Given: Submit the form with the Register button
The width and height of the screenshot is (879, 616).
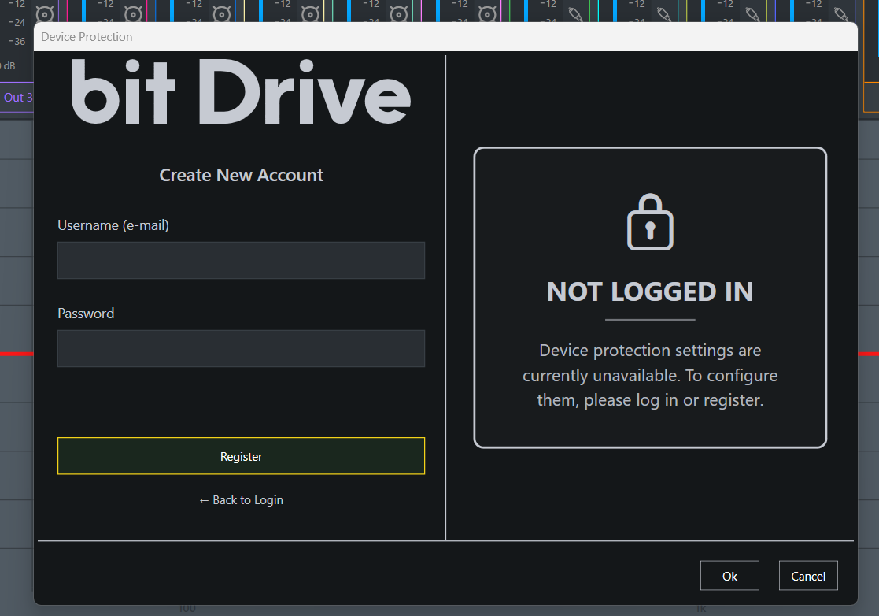Looking at the screenshot, I should 241,456.
